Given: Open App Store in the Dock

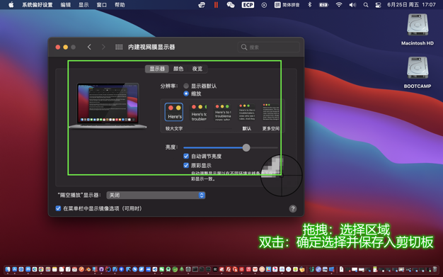Looking at the screenshot, I should click(14, 269).
